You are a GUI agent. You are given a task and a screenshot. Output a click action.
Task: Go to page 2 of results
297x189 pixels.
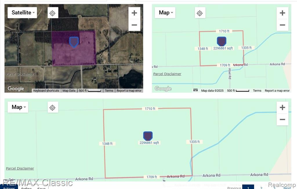pyautogui.click(x=261, y=188)
